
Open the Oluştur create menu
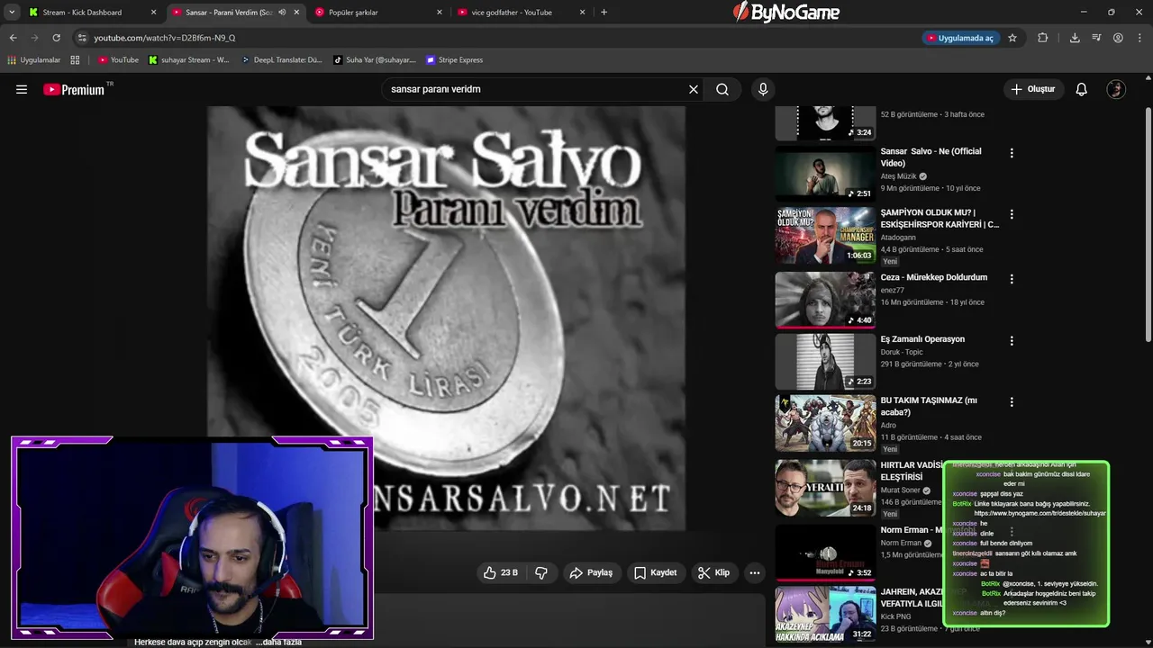click(x=1033, y=89)
